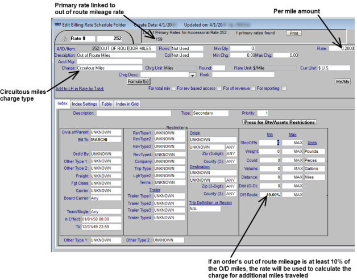Open the Trailer link

[155, 190]
